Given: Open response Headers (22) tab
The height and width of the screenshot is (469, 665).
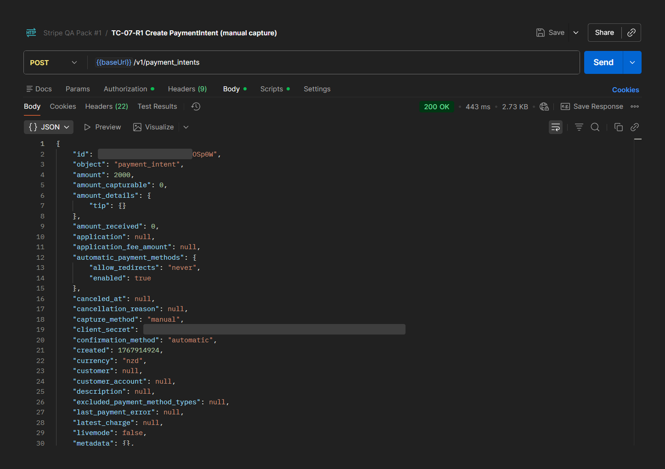Looking at the screenshot, I should click(107, 106).
